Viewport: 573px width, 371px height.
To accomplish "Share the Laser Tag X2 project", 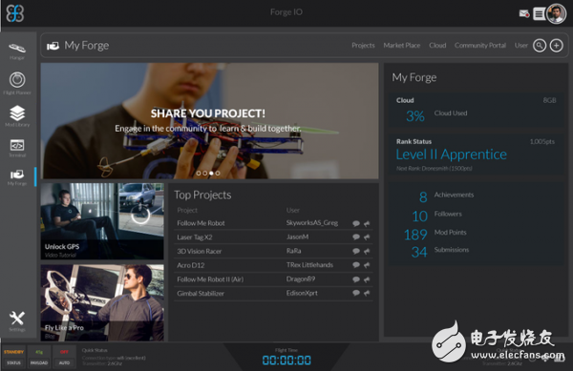I will 367,237.
